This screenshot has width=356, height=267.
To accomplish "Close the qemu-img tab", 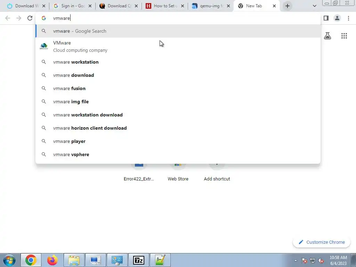I will pos(228,6).
